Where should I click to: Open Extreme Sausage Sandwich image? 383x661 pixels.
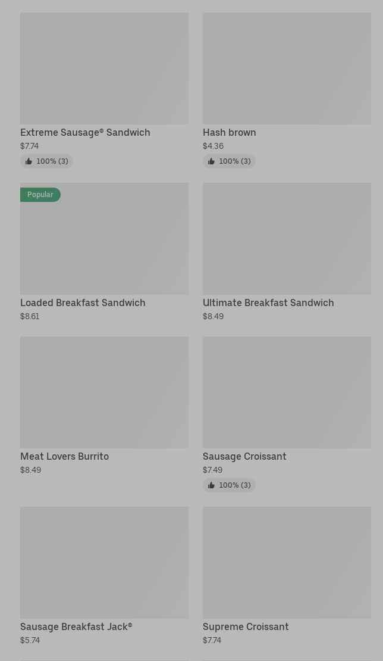point(104,68)
